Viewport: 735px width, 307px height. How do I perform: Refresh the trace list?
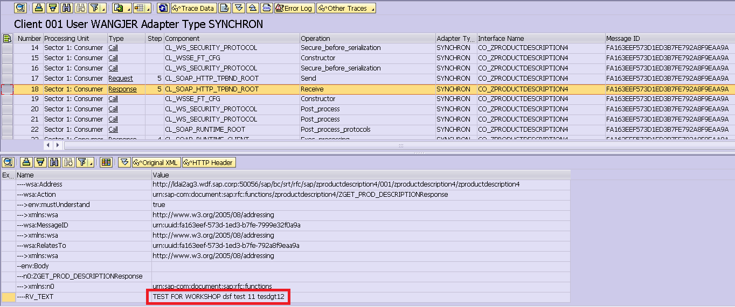163,8
